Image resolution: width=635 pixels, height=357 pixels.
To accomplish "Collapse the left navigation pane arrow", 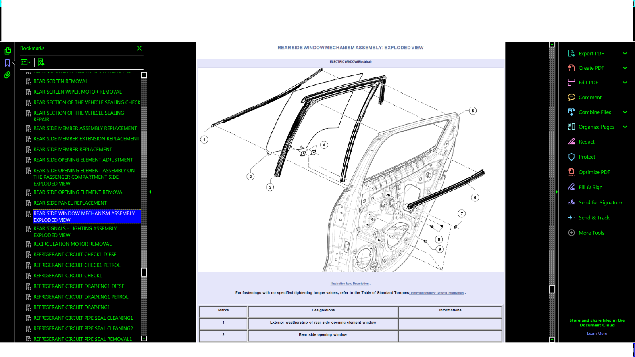I will 150,192.
